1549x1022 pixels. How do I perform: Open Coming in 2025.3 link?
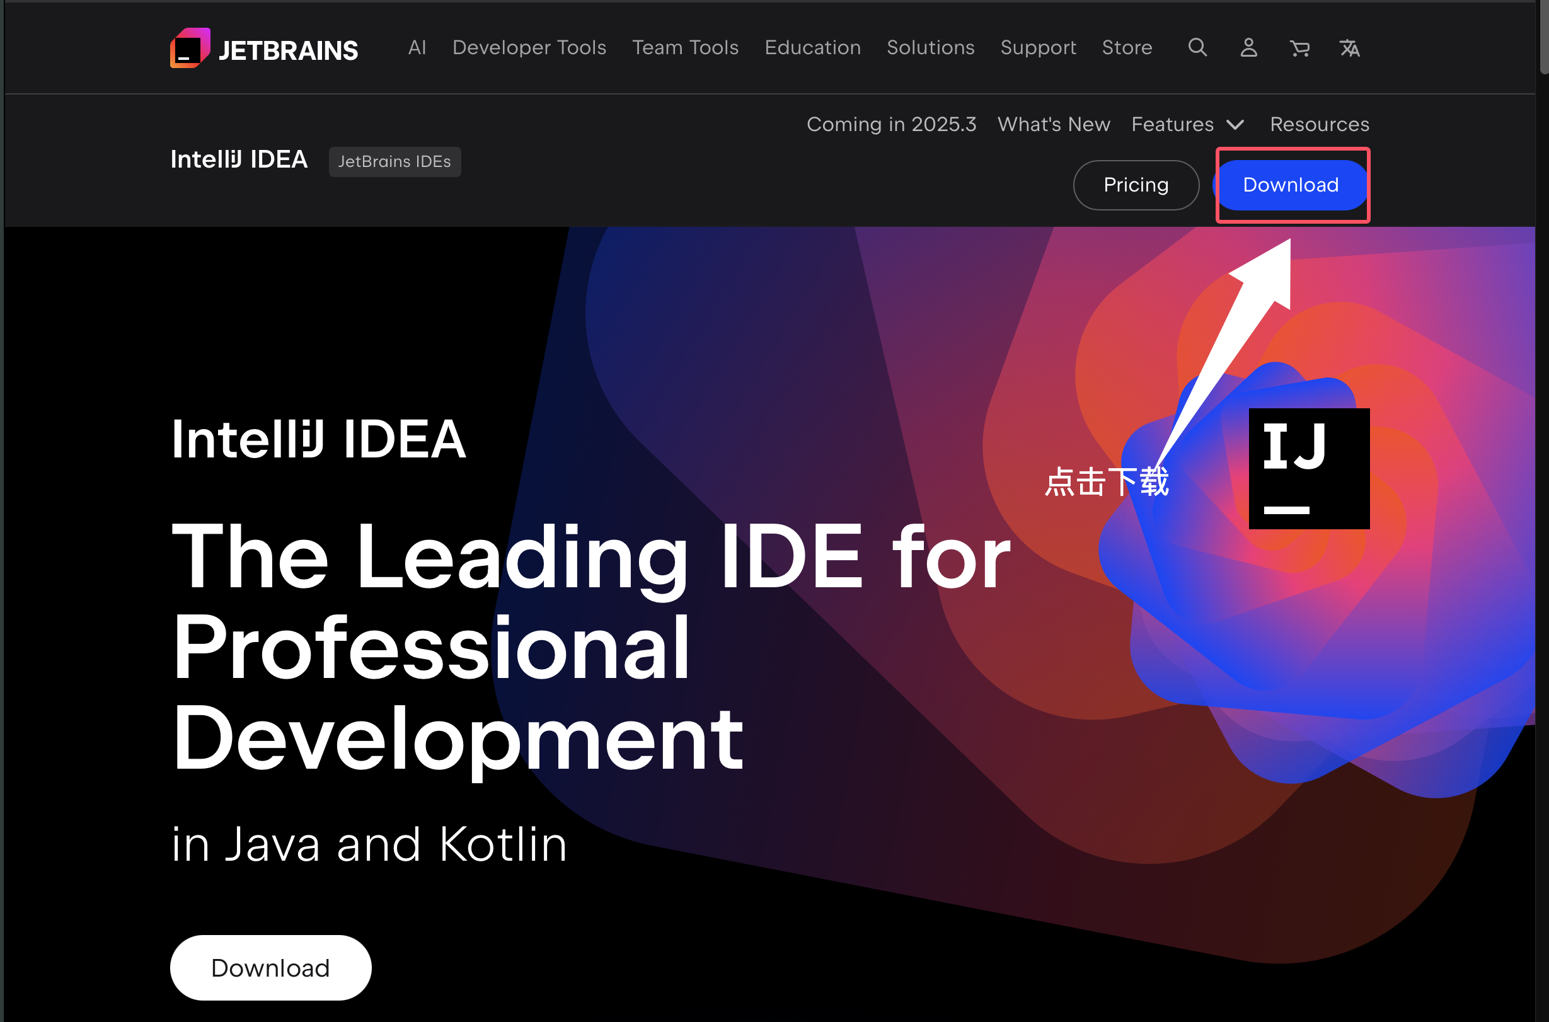tap(891, 125)
